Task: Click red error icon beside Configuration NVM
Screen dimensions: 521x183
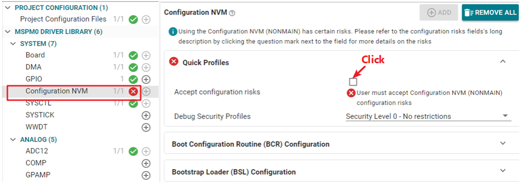Action: 133,91
